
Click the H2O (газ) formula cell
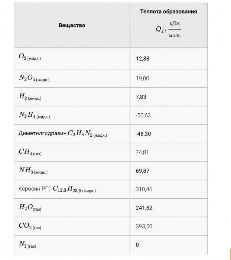(x=72, y=208)
